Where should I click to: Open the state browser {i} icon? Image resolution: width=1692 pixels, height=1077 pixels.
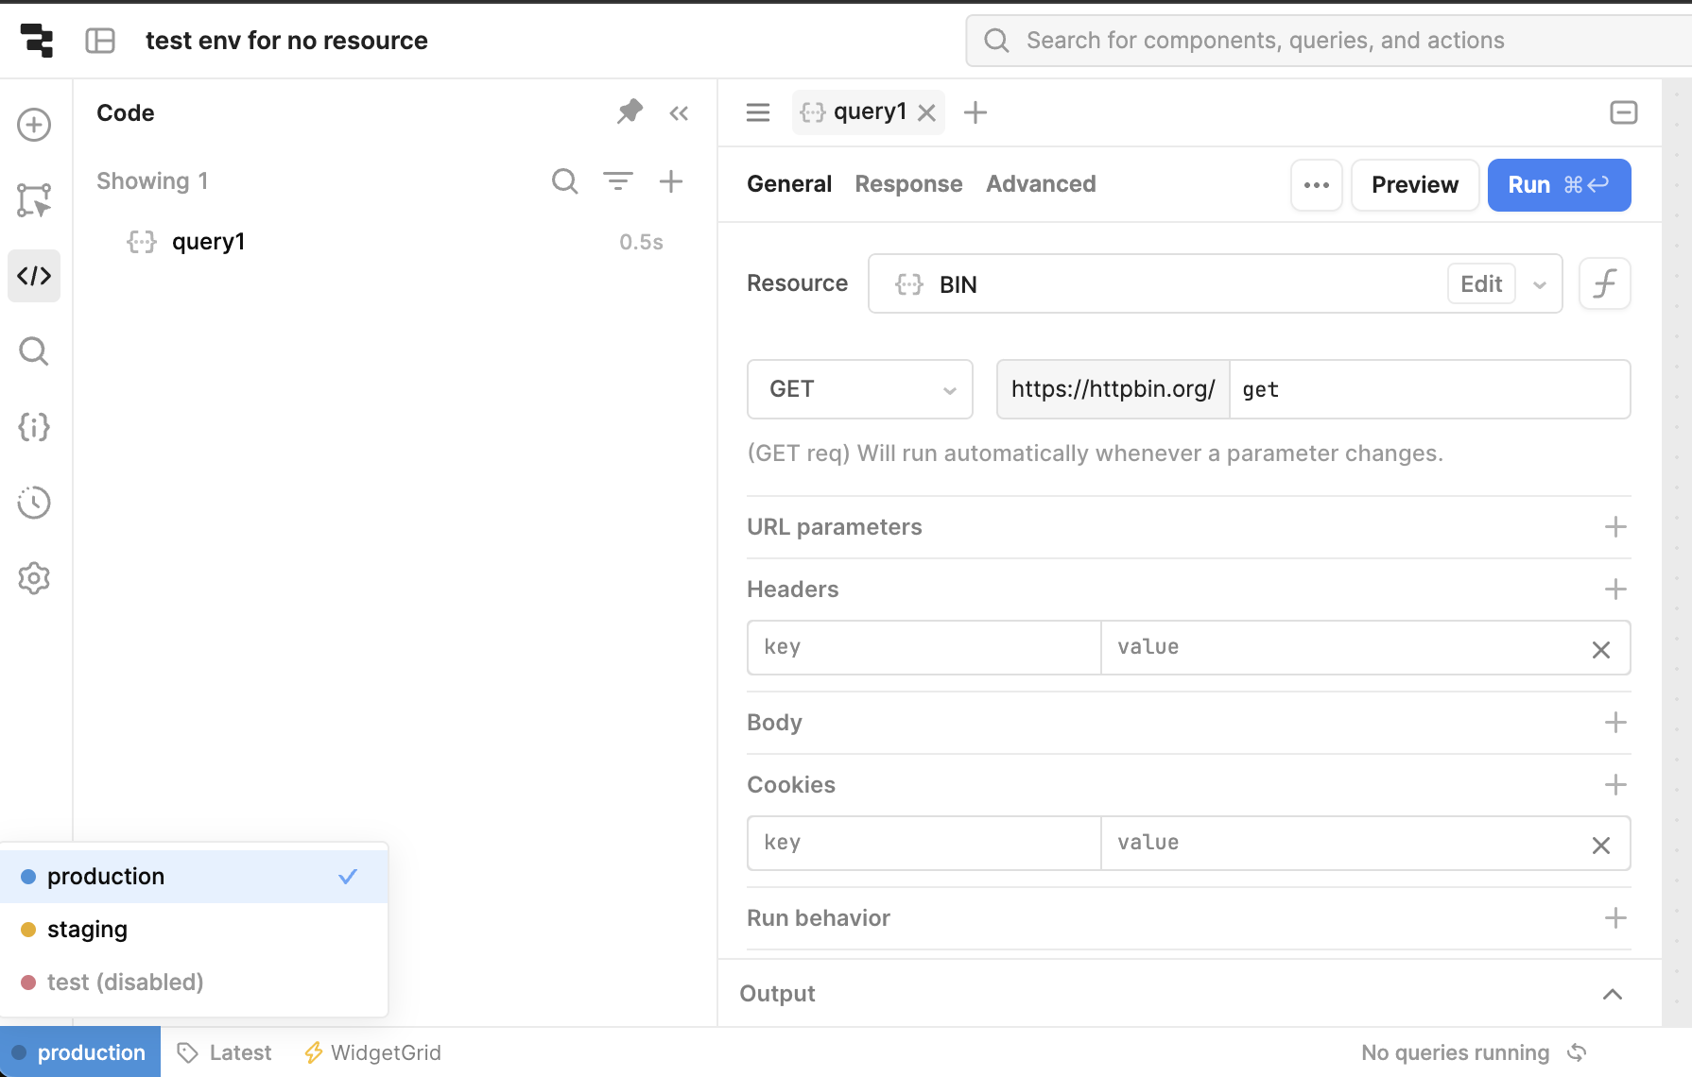pyautogui.click(x=34, y=427)
